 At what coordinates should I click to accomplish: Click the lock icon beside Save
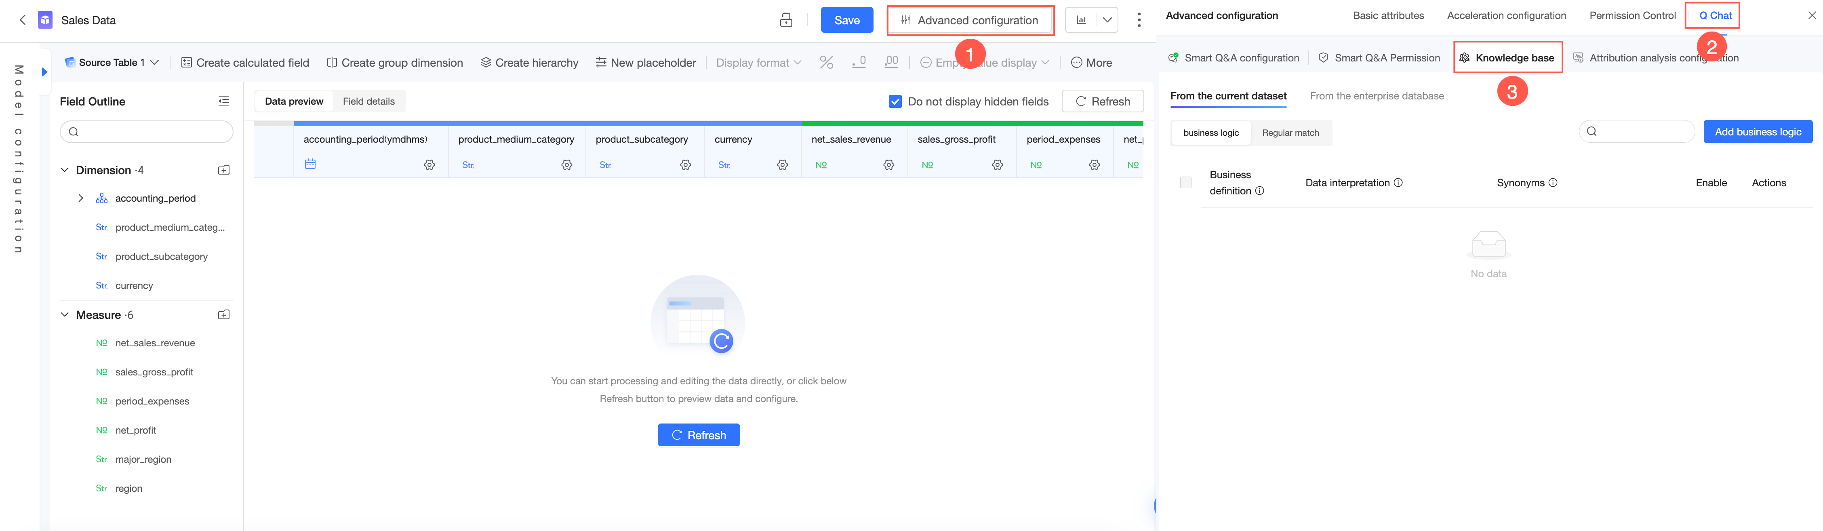tap(785, 20)
